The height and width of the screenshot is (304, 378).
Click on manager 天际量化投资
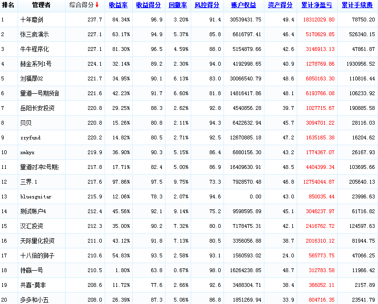point(38,241)
